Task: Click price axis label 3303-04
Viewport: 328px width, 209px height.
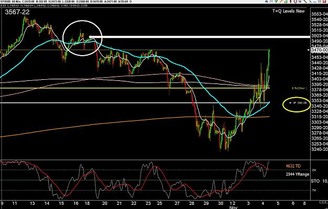Action: (320, 122)
